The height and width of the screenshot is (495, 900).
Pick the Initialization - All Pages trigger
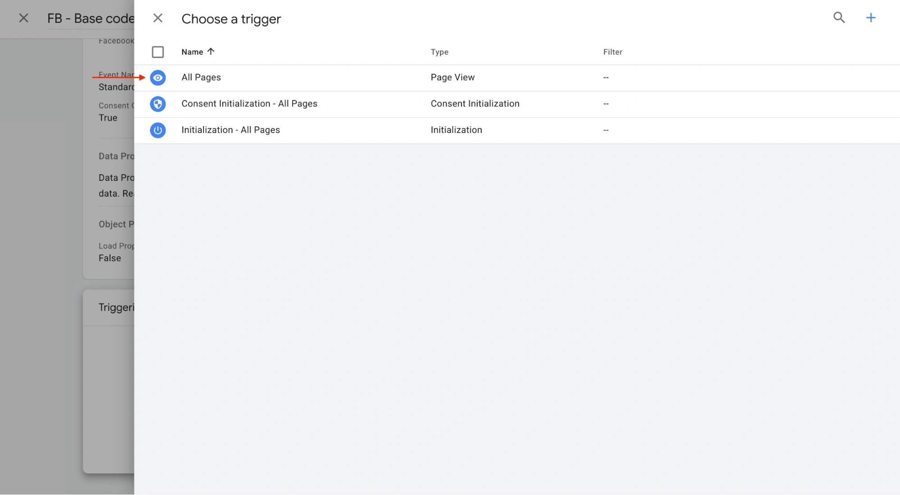pos(231,130)
